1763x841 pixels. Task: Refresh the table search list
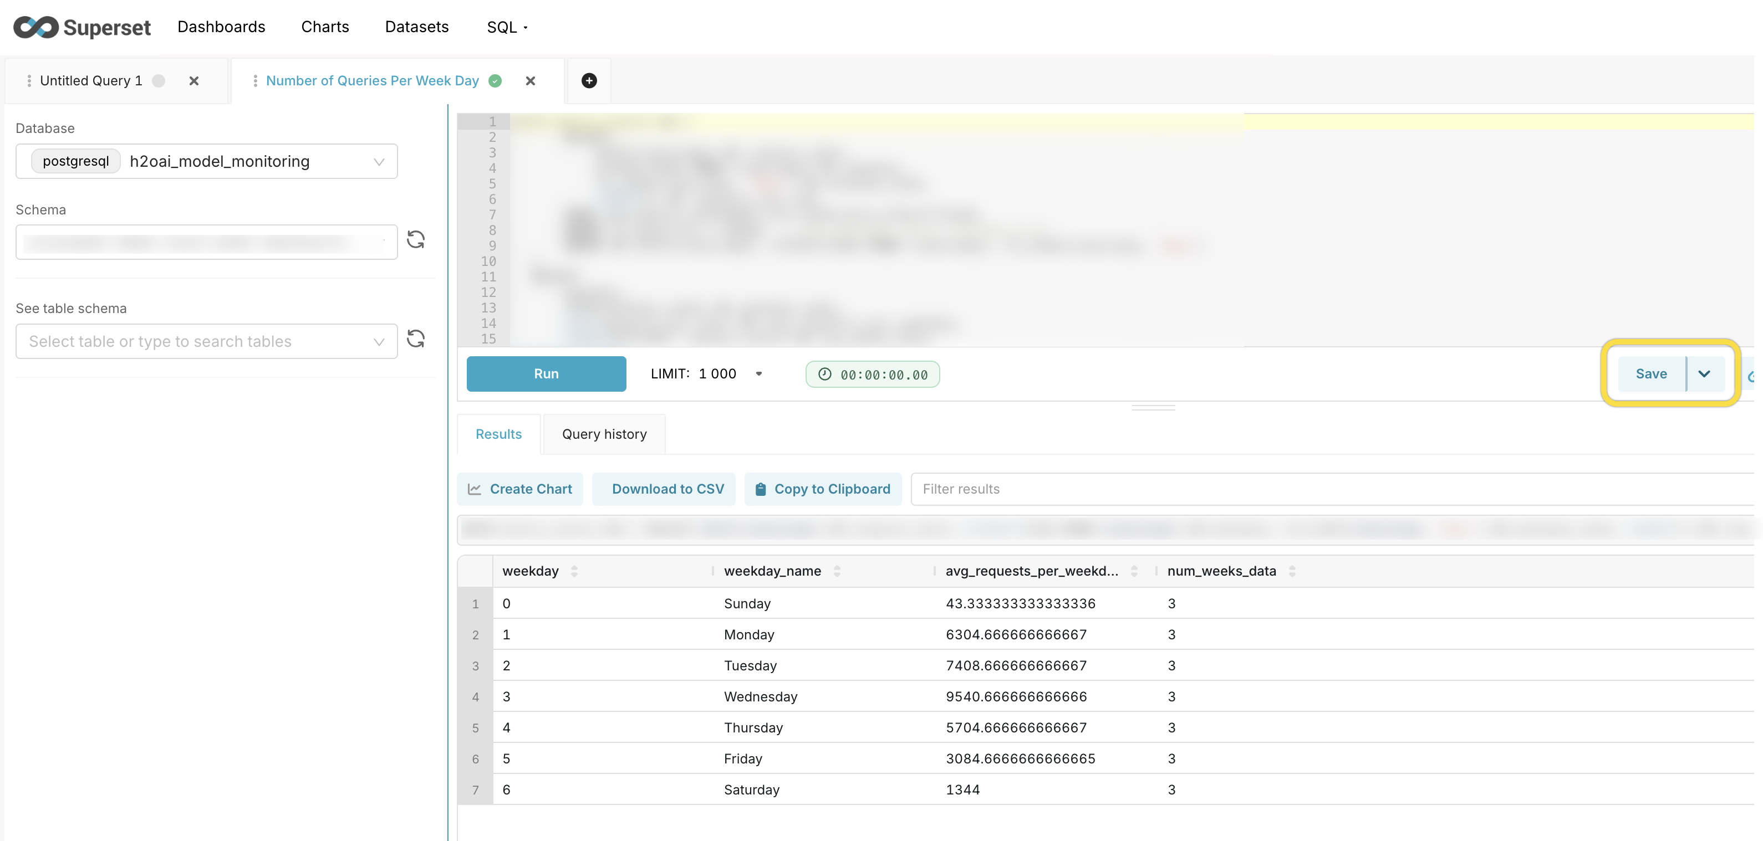(x=416, y=339)
